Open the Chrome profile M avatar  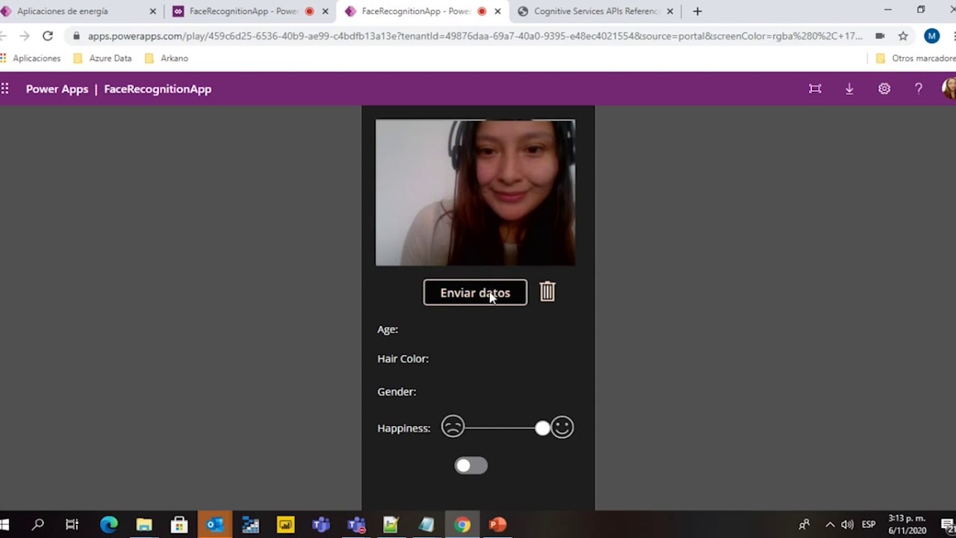coord(931,36)
